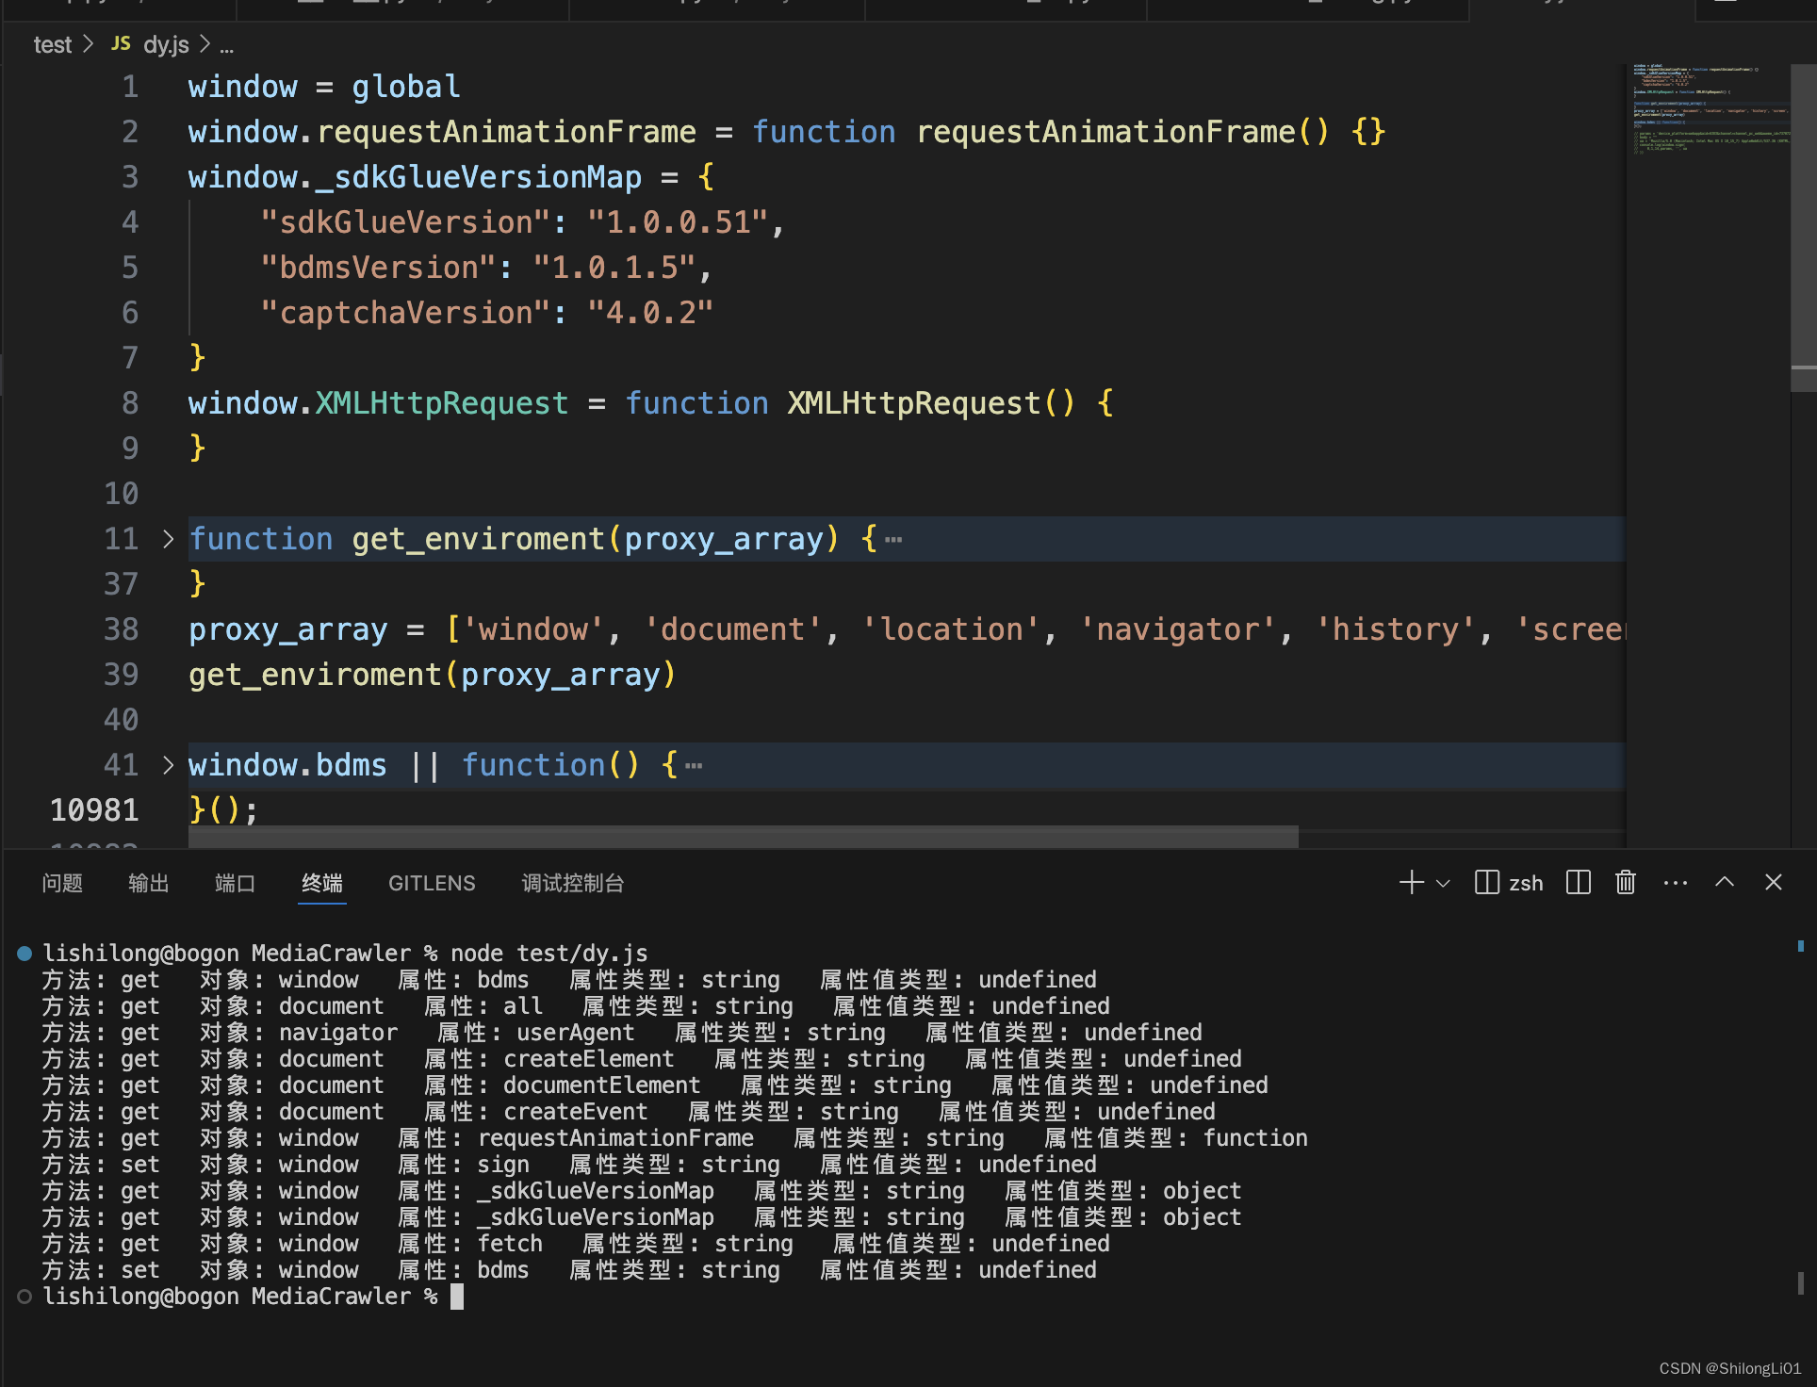Open the GITLENS panel tab

pyautogui.click(x=432, y=883)
